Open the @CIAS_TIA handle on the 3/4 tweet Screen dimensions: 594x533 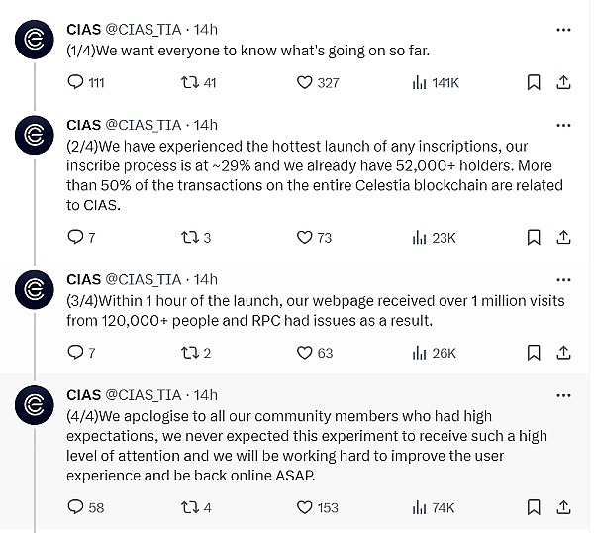click(144, 279)
